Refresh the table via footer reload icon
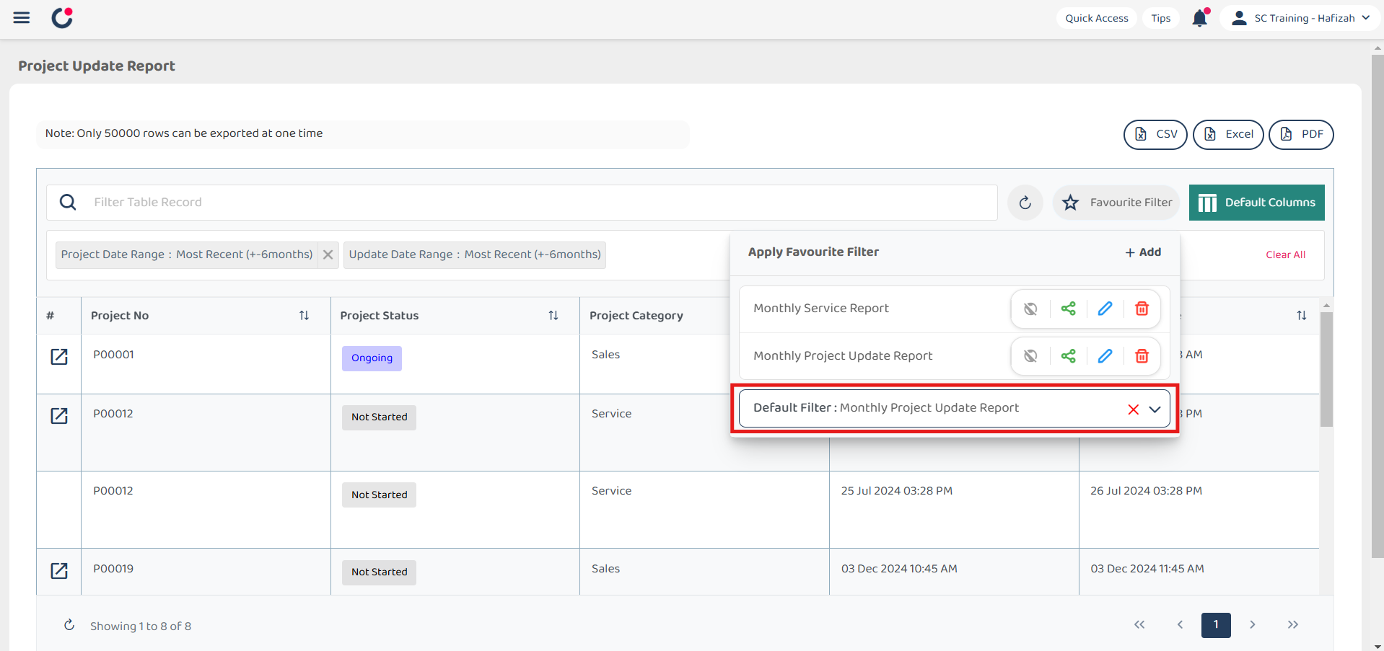Image resolution: width=1384 pixels, height=651 pixels. pyautogui.click(x=69, y=625)
